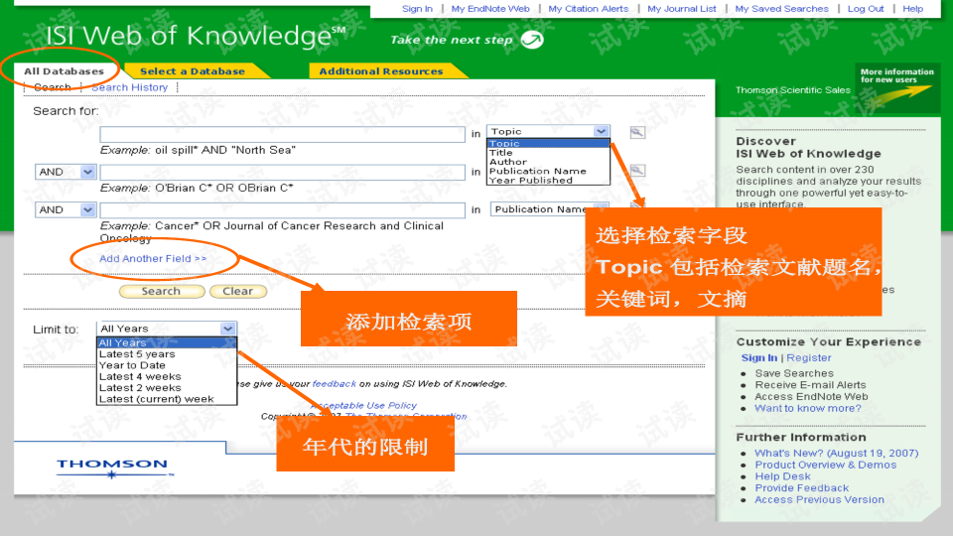Choose Latest 5 years option
This screenshot has width=953, height=536.
137,354
